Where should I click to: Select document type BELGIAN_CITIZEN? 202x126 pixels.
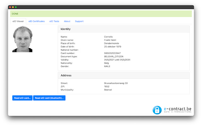coord(114,56)
